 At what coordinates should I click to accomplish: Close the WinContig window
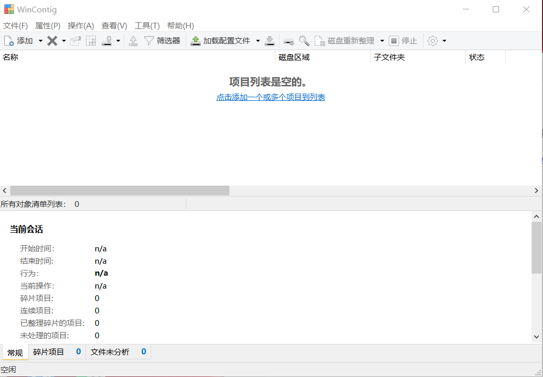point(526,9)
